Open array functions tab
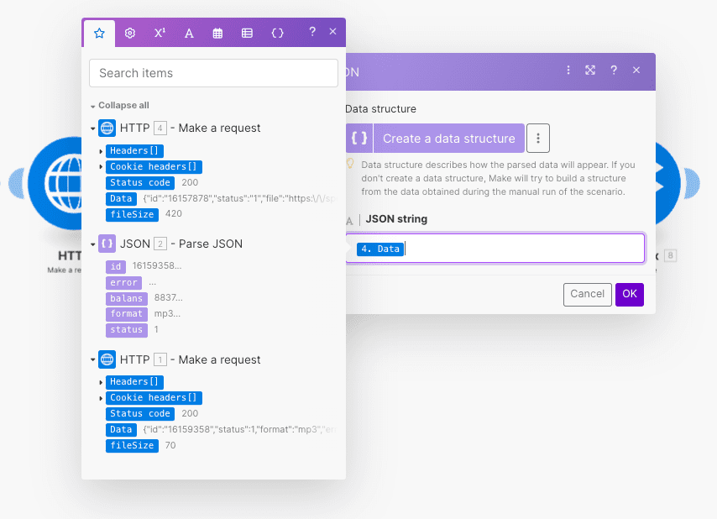Image resolution: width=717 pixels, height=519 pixels. pyautogui.click(x=247, y=33)
